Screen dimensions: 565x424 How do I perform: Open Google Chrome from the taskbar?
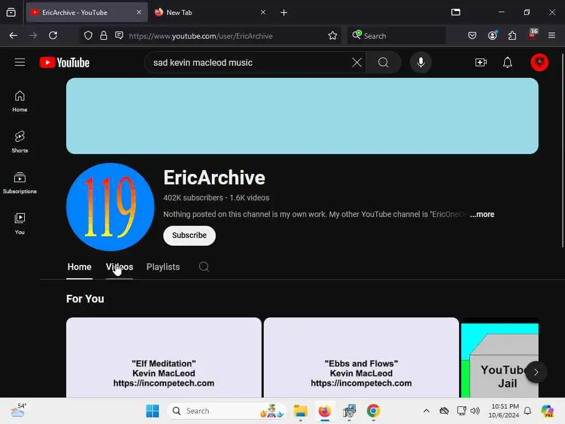[374, 411]
